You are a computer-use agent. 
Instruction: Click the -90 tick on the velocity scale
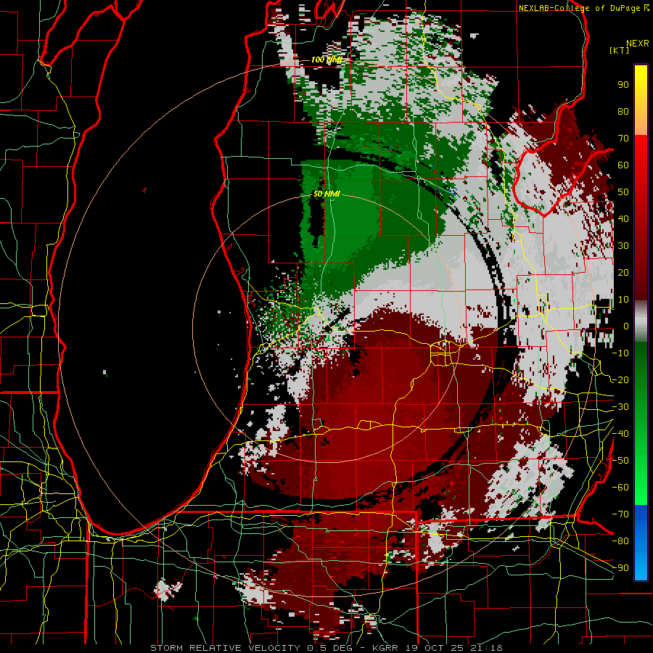tap(620, 568)
